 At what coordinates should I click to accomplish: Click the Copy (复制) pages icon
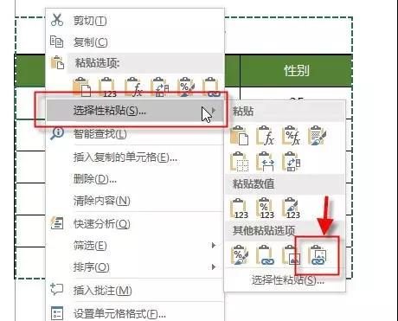(56, 42)
